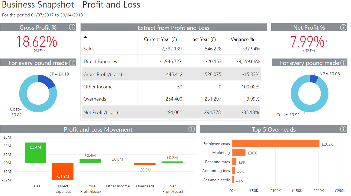Click red exclamation mark next to 7.99%

tap(326, 42)
